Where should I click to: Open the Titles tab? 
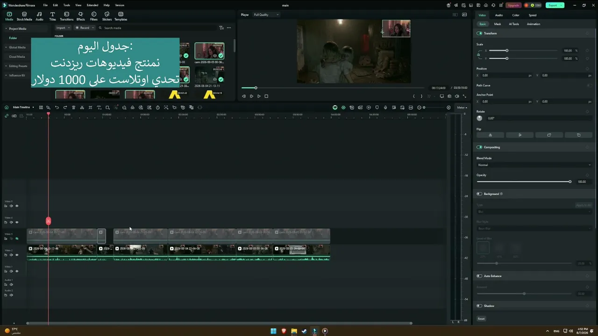(52, 16)
